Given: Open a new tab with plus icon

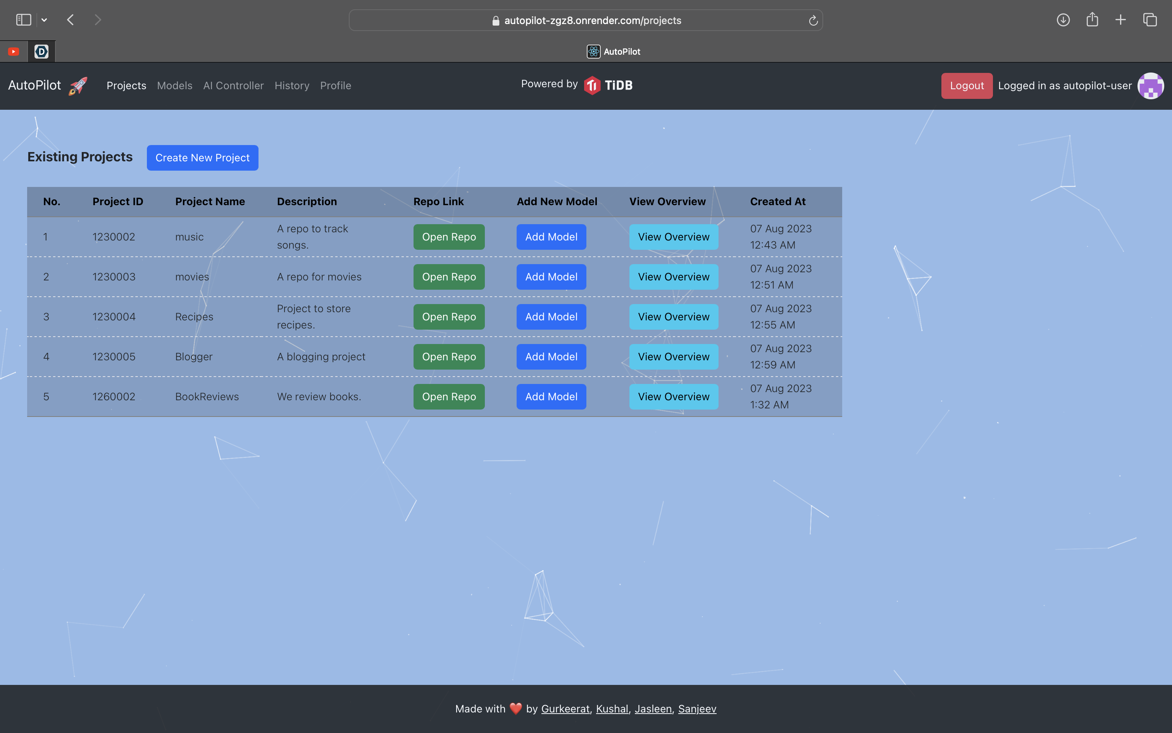Looking at the screenshot, I should [x=1121, y=20].
